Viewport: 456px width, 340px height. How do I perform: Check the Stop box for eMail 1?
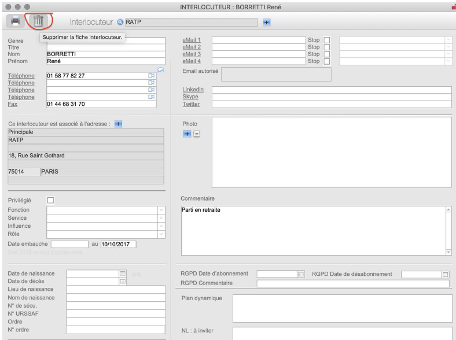coord(327,40)
